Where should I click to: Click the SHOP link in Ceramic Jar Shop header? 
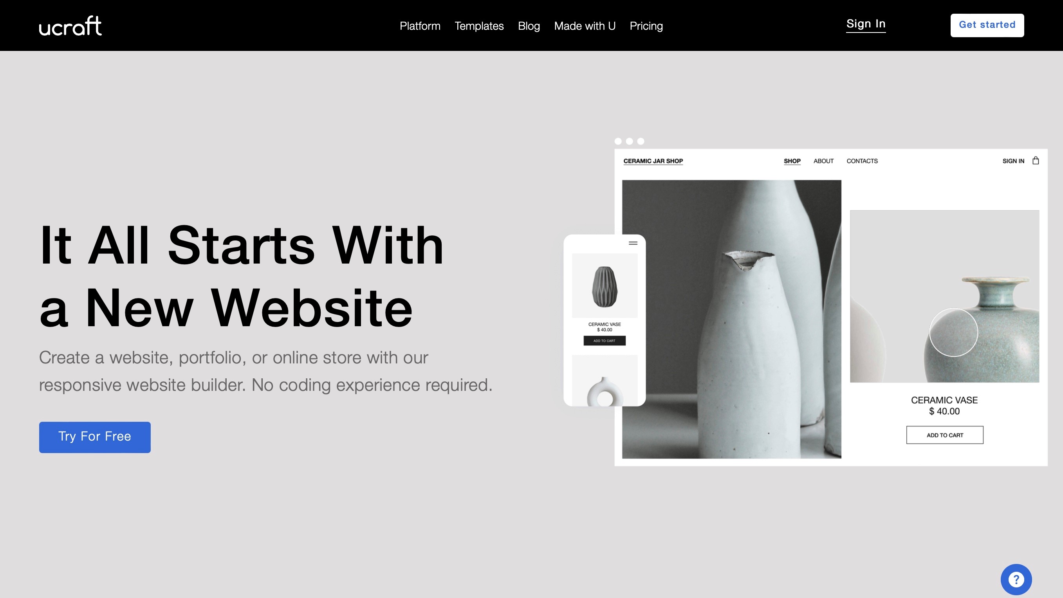tap(792, 161)
